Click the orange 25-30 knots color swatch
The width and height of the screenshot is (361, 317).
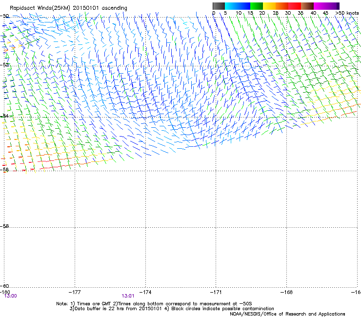282,6
